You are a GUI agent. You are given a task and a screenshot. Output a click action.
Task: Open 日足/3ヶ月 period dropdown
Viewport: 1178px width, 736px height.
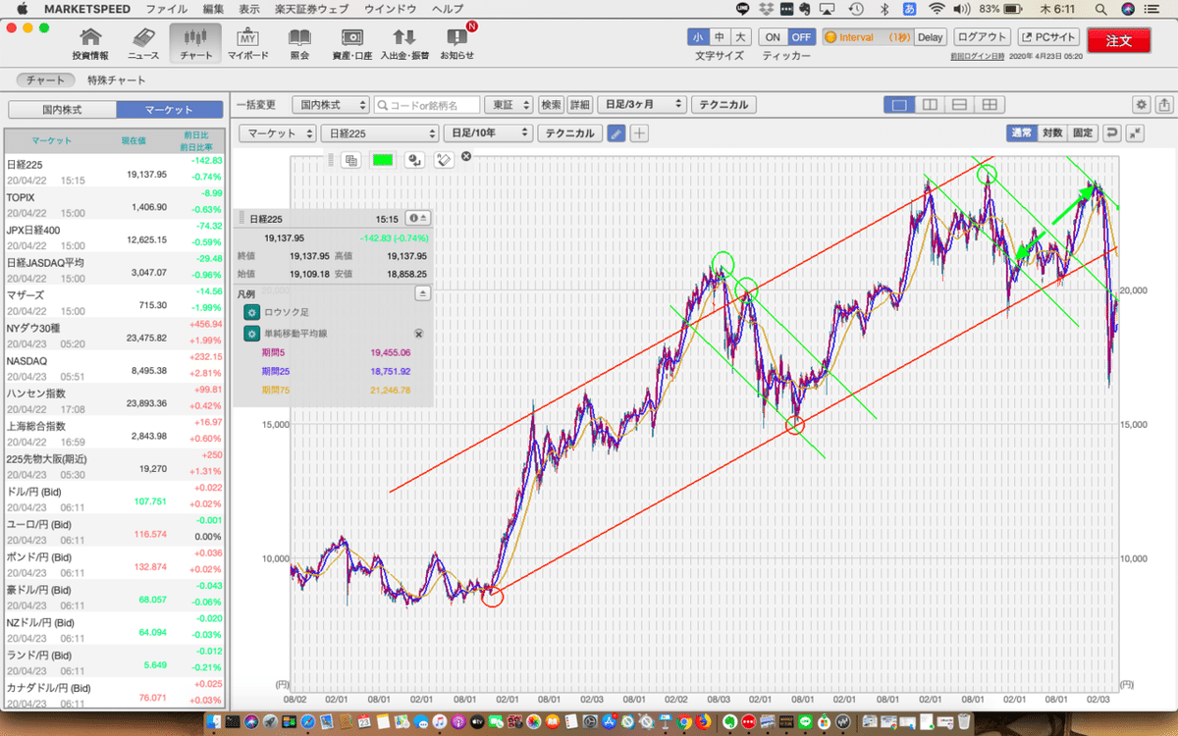641,104
